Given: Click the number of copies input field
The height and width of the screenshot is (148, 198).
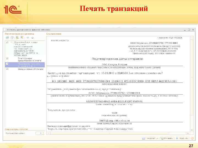Looking at the screenshot, I should point(39,133).
